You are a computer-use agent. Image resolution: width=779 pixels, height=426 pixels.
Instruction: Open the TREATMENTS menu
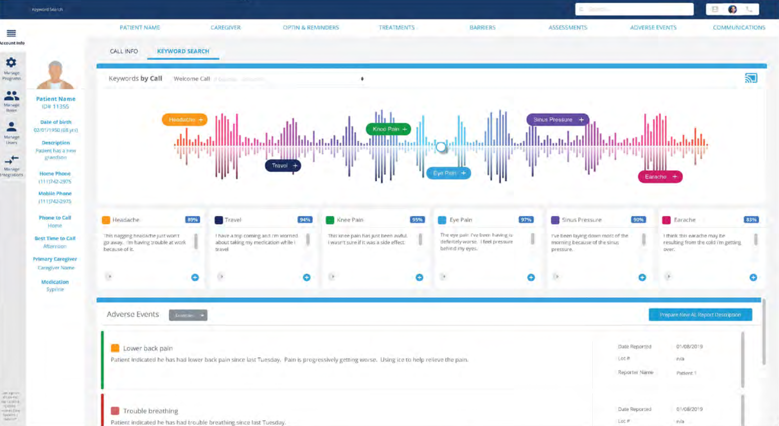(x=396, y=27)
